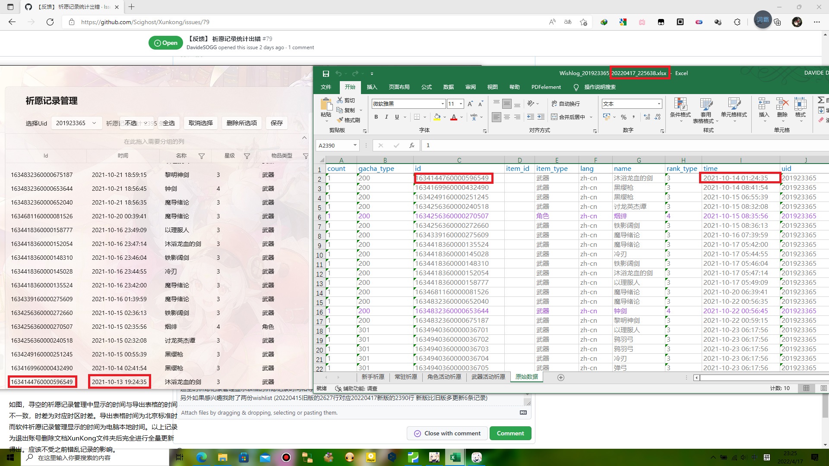Open the number format dropdown showing 文本
Viewport: 829px width, 466px height.
click(659, 104)
